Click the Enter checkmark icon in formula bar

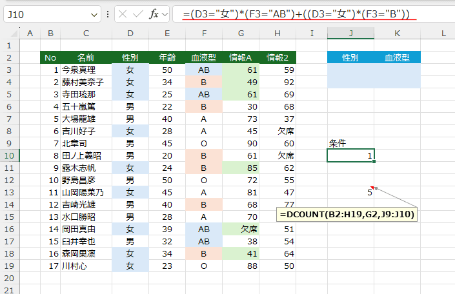tap(138, 14)
